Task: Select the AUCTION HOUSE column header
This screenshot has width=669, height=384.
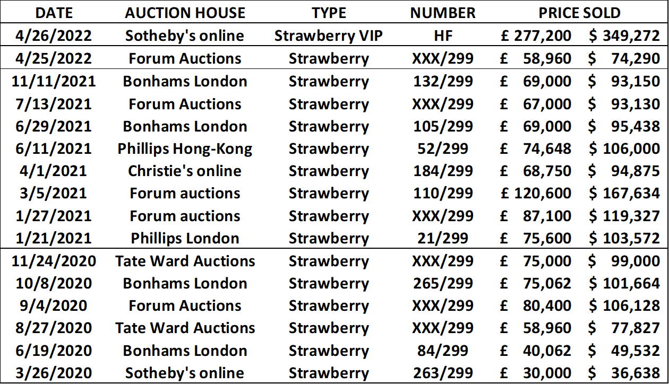Action: tap(185, 13)
